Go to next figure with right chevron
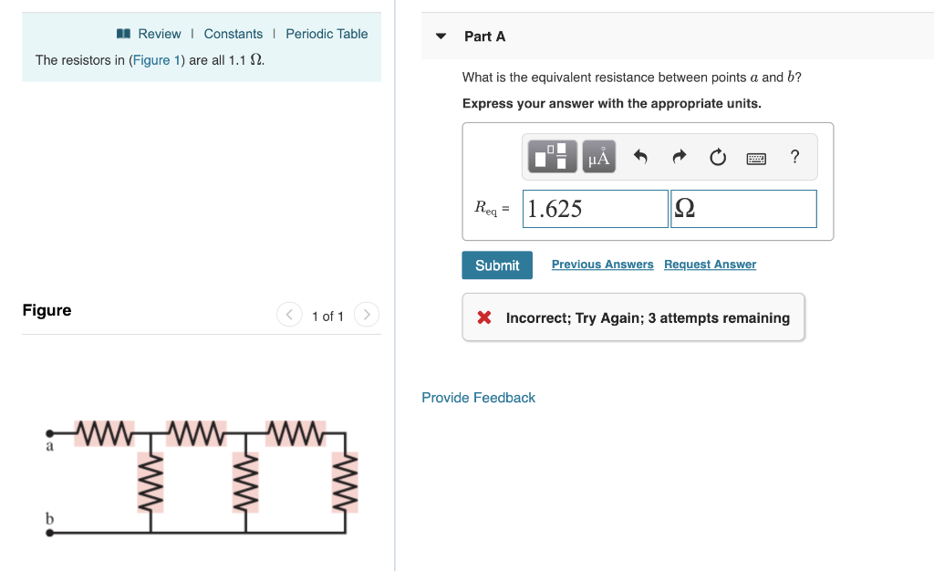Viewport: 934px width, 571px height. coord(366,315)
